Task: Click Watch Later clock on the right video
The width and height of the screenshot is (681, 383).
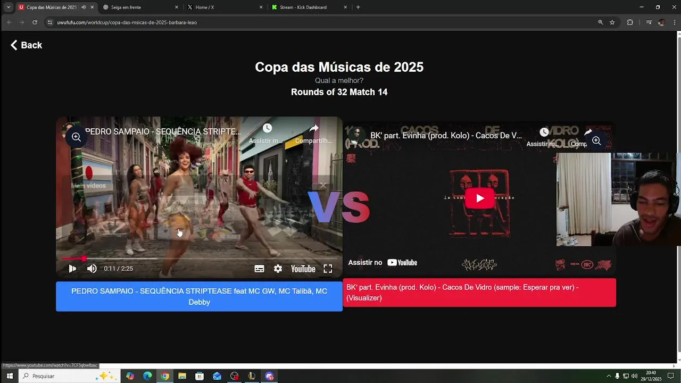Action: (544, 132)
